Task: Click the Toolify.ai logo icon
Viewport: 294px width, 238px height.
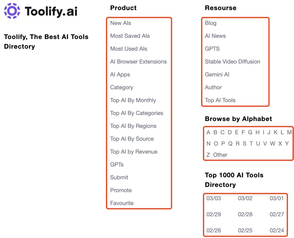Action: pos(12,11)
